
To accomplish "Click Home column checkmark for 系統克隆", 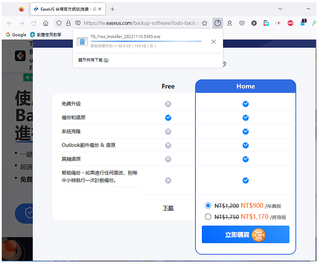I will click(x=246, y=132).
